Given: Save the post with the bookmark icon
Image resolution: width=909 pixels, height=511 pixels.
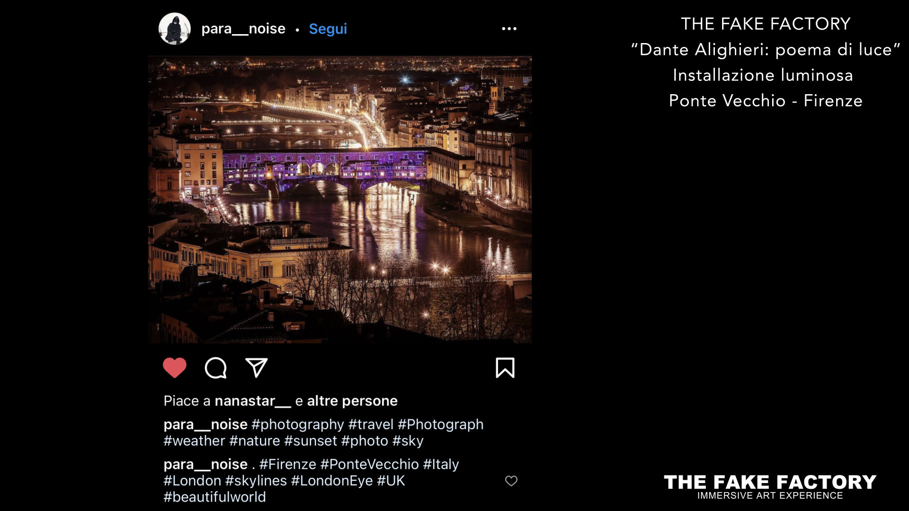Looking at the screenshot, I should tap(505, 368).
